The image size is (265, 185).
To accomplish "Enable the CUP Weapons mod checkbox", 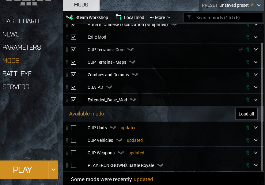I will pyautogui.click(x=74, y=153).
